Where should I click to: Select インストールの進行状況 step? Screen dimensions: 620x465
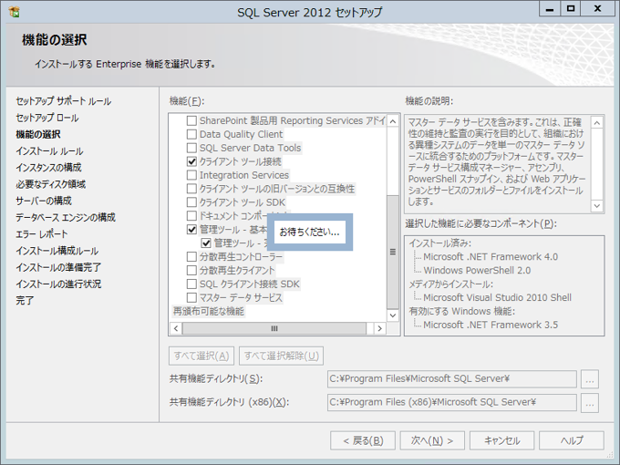point(58,284)
